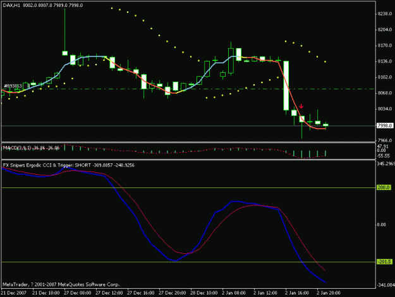Click the 2 Jan 08:00 time label
395x297 pixels.
(234, 293)
